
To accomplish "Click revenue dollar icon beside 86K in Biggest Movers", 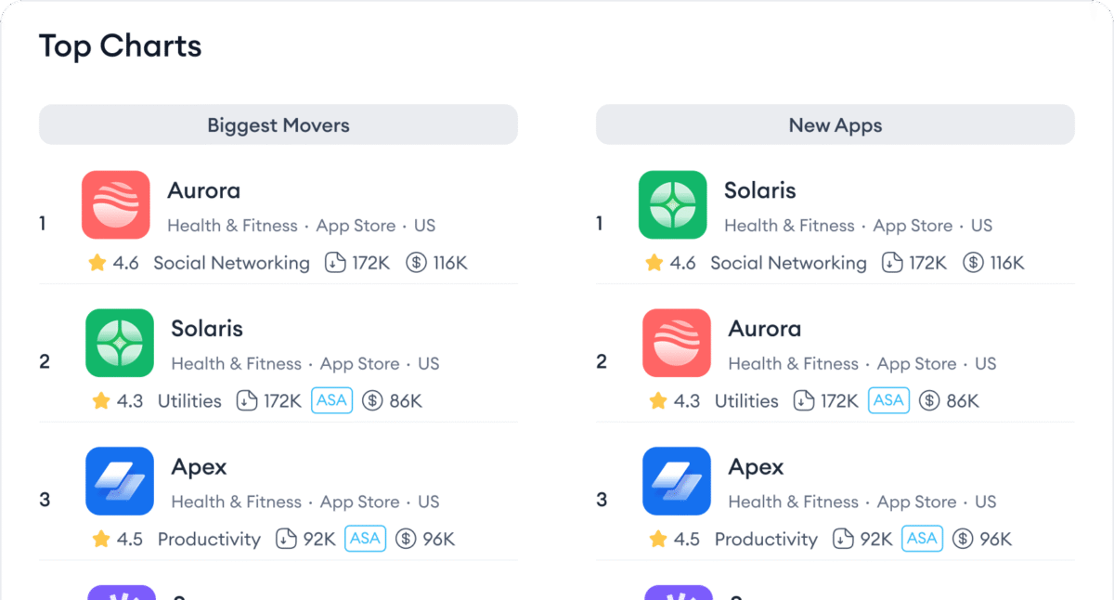I will pos(372,401).
